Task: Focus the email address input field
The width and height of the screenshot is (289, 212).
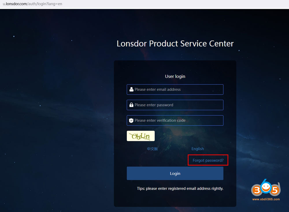Action: coord(175,89)
